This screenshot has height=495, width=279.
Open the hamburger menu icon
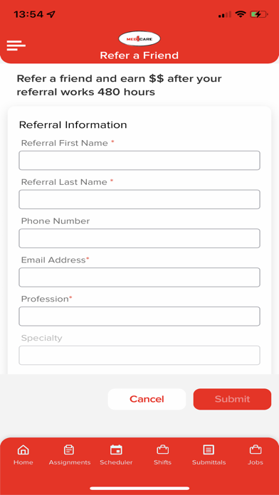click(x=16, y=46)
